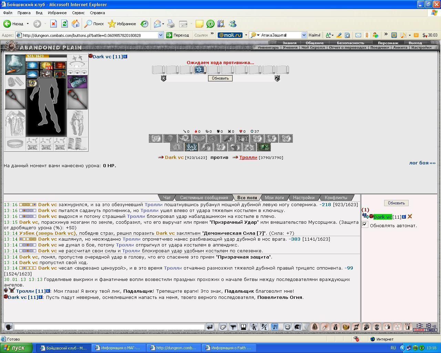
Task: Open the Back button history dropdown arrow
Action: (x=28, y=24)
